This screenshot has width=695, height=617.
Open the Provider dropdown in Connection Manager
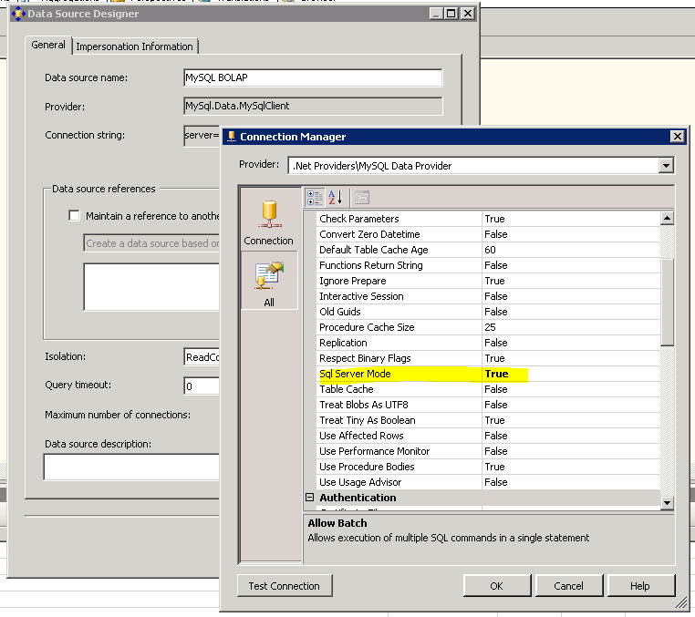666,166
